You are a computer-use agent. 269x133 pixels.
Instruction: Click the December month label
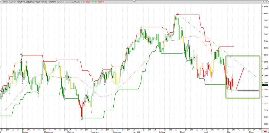(x=117, y=132)
